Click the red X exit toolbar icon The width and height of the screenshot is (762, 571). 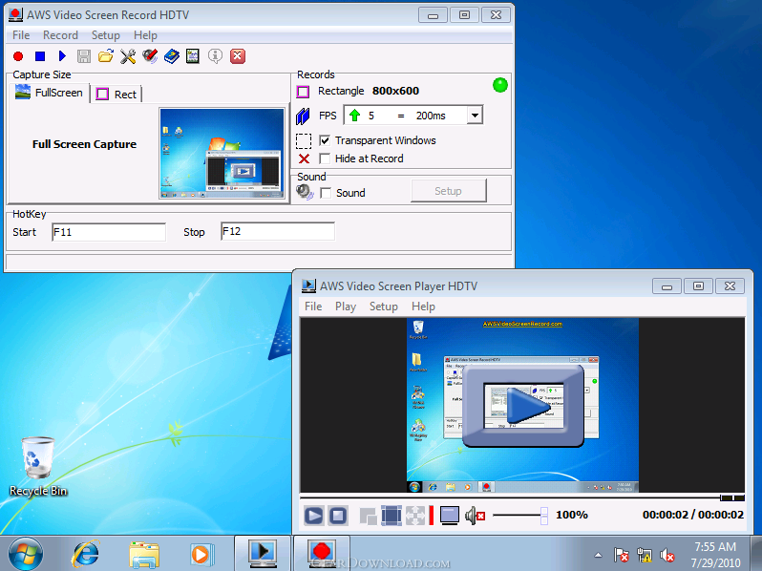[238, 56]
